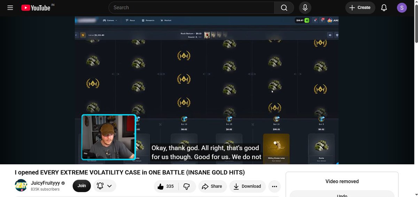Start voice search with microphone
This screenshot has height=197, width=418.
pyautogui.click(x=305, y=8)
